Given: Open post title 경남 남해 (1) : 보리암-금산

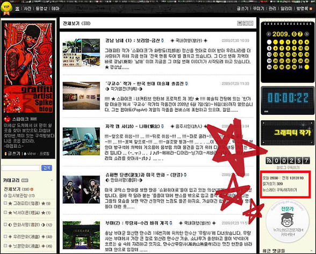Looking at the screenshot, I should [x=133, y=40].
